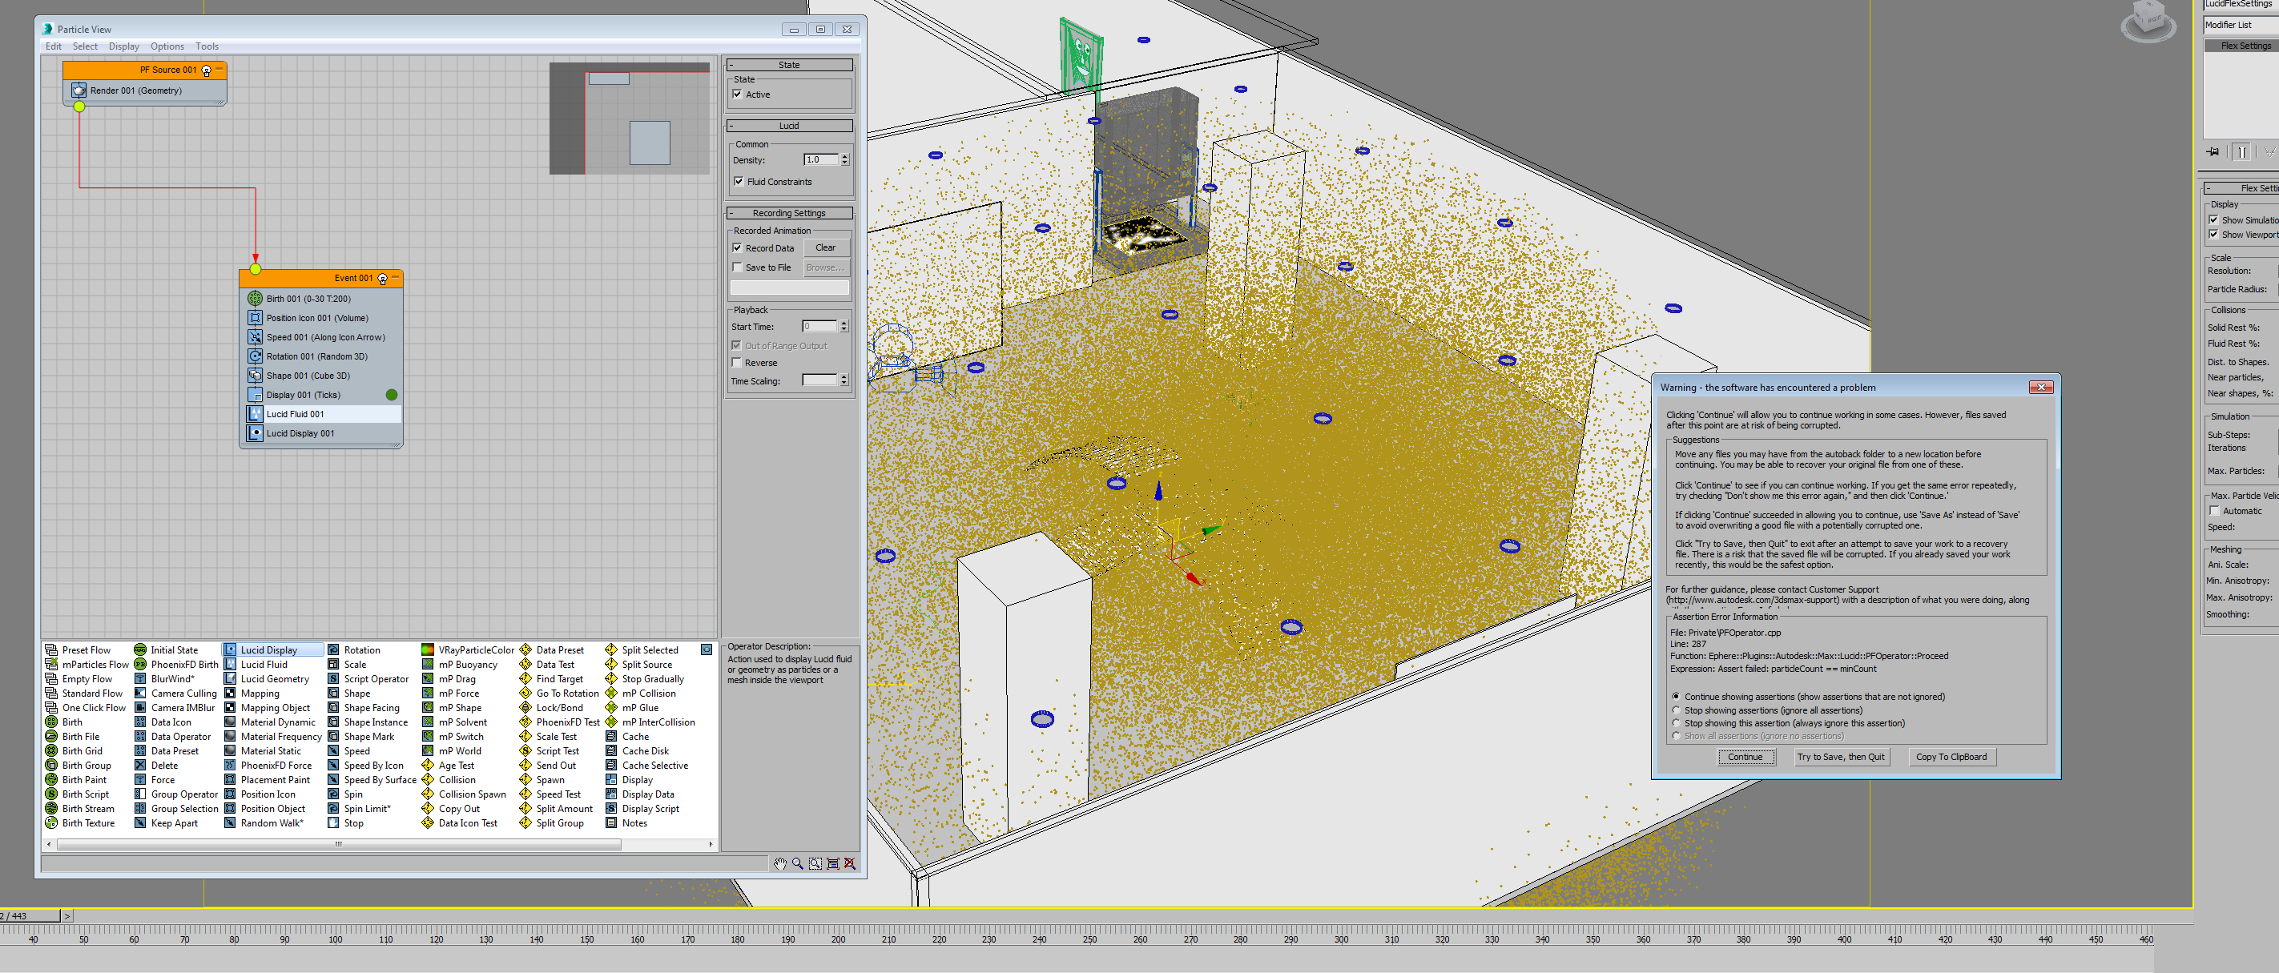Toggle the Event 001 lightbulb icon
This screenshot has height=973, width=2279.
382,279
